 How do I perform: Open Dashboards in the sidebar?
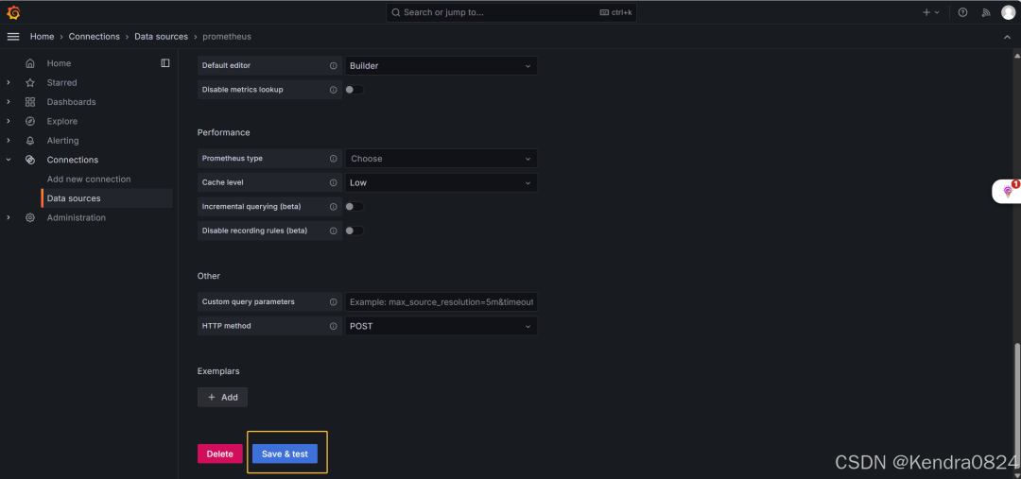71,102
